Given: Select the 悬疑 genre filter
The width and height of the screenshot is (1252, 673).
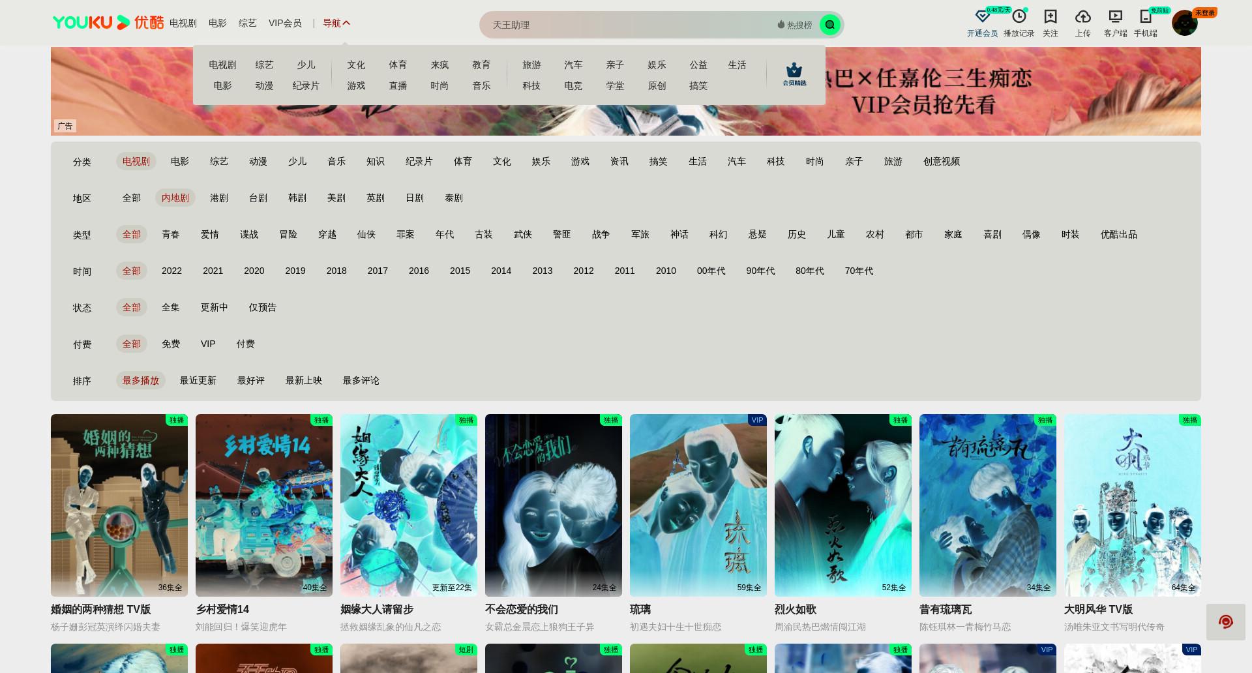Looking at the screenshot, I should click(x=758, y=234).
